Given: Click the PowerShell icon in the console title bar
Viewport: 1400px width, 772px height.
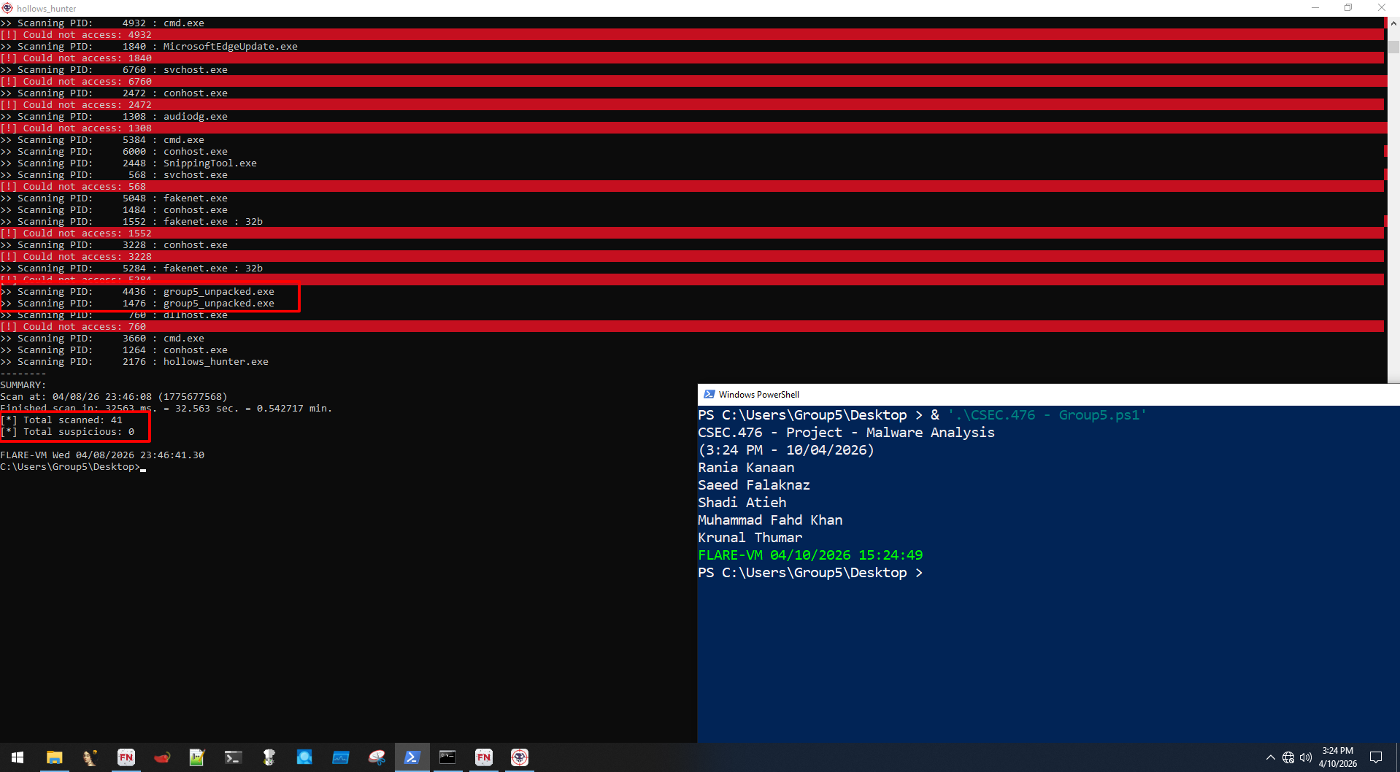Looking at the screenshot, I should (709, 394).
